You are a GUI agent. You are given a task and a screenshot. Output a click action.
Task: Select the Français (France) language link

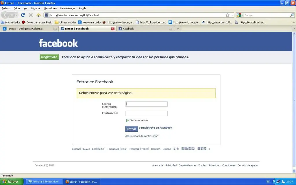tap(139, 149)
